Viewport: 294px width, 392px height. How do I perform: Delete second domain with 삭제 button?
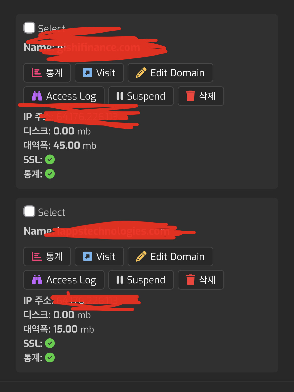[201, 280]
